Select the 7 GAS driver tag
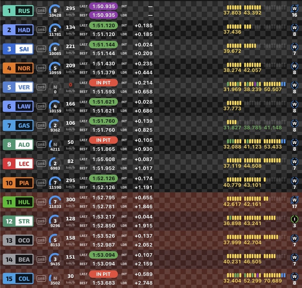This screenshot has height=288, width=302. point(18,125)
